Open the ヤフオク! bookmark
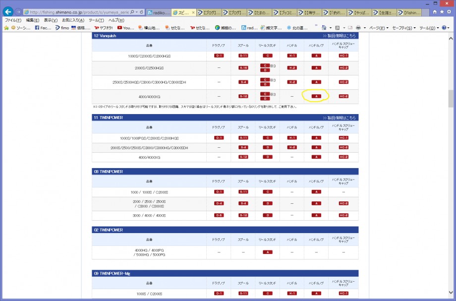This screenshot has width=456, height=301. tap(104, 28)
